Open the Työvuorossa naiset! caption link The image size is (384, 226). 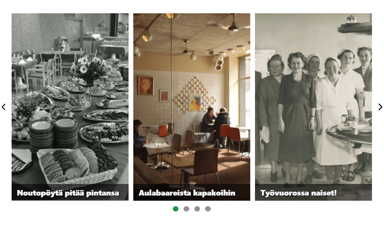pos(298,193)
